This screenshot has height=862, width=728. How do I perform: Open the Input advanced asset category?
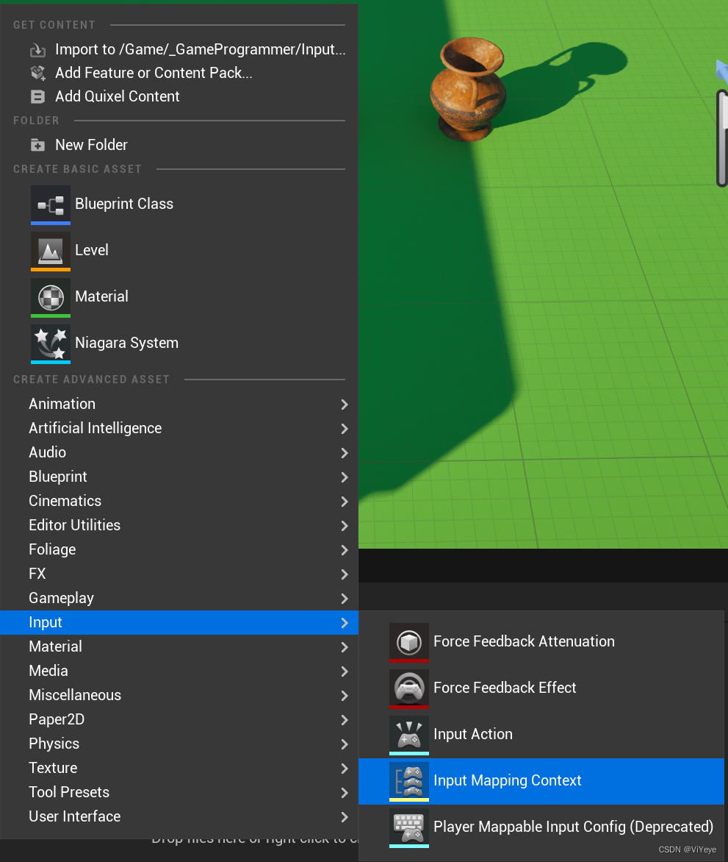(x=179, y=622)
